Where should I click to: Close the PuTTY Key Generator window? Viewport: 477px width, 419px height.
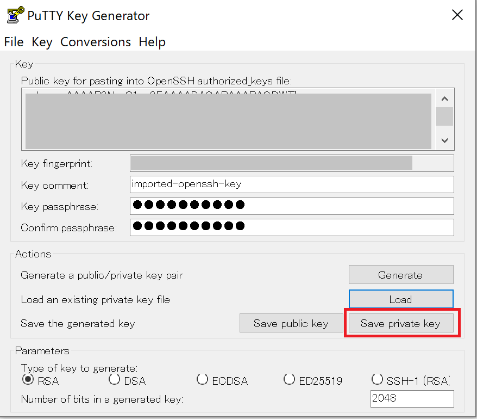(x=457, y=15)
